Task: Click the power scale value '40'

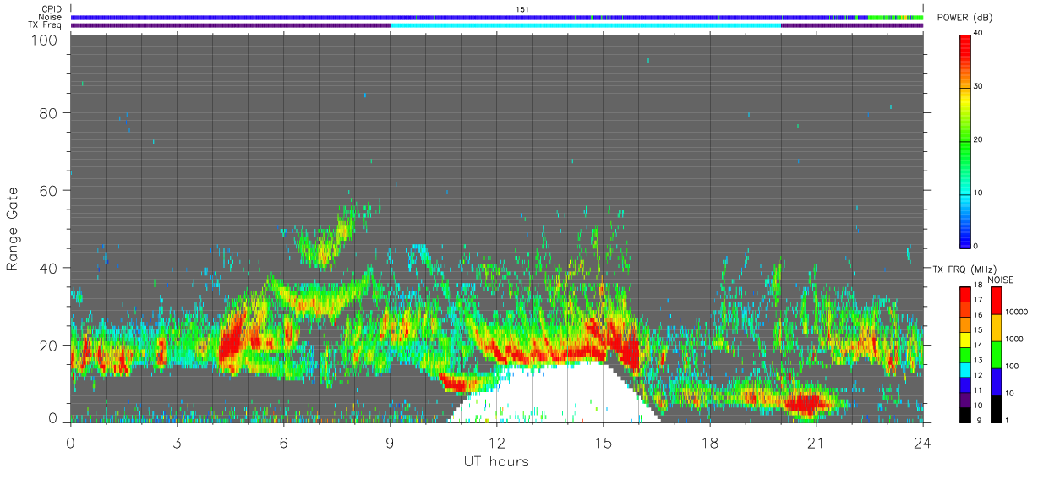Action: point(978,33)
